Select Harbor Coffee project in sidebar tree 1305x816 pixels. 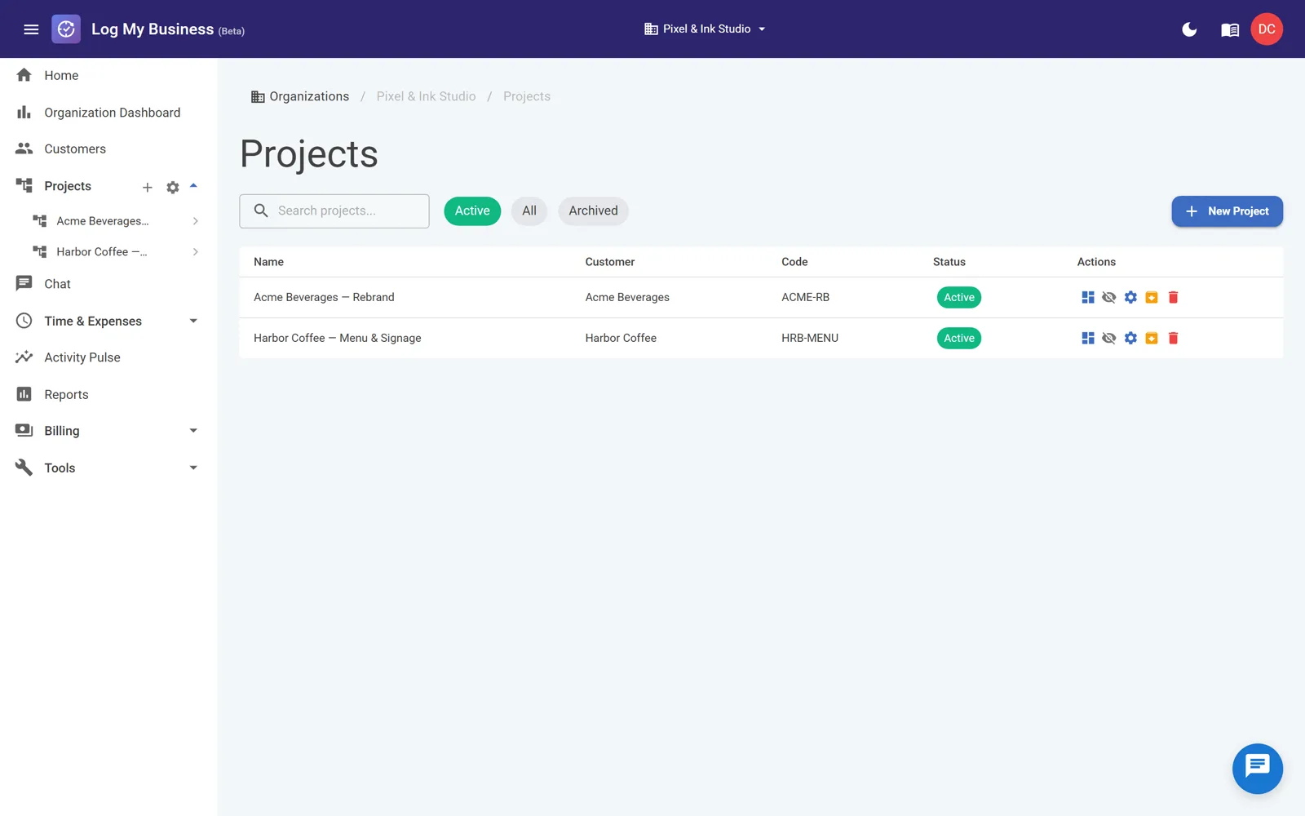point(102,252)
